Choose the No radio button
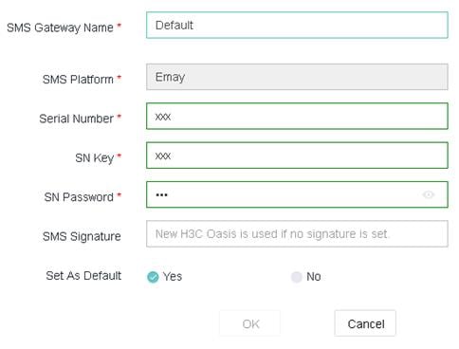Image resolution: width=459 pixels, height=349 pixels. pos(297,277)
